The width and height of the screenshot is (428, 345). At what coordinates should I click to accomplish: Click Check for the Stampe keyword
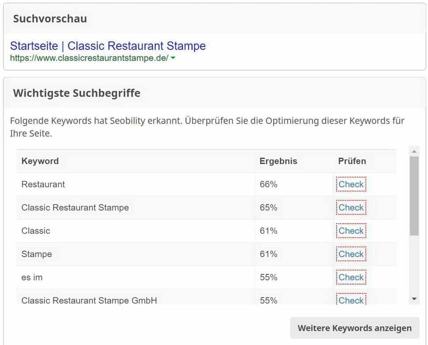351,254
